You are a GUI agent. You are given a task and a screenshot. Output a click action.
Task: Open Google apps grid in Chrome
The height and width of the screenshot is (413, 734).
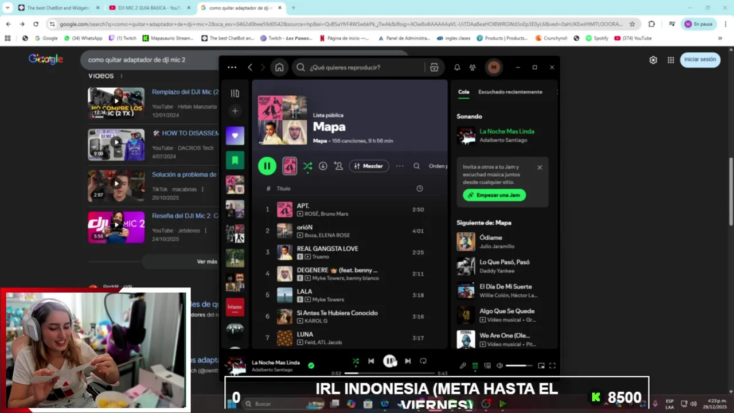[670, 60]
